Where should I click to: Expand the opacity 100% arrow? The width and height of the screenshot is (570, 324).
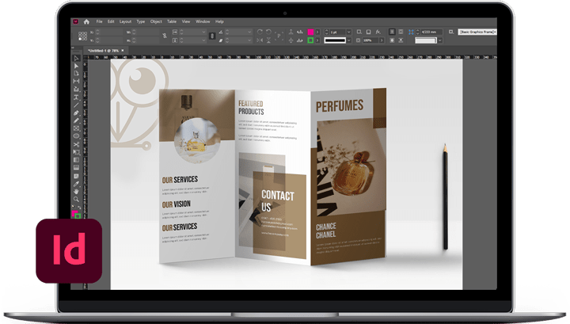coord(382,40)
